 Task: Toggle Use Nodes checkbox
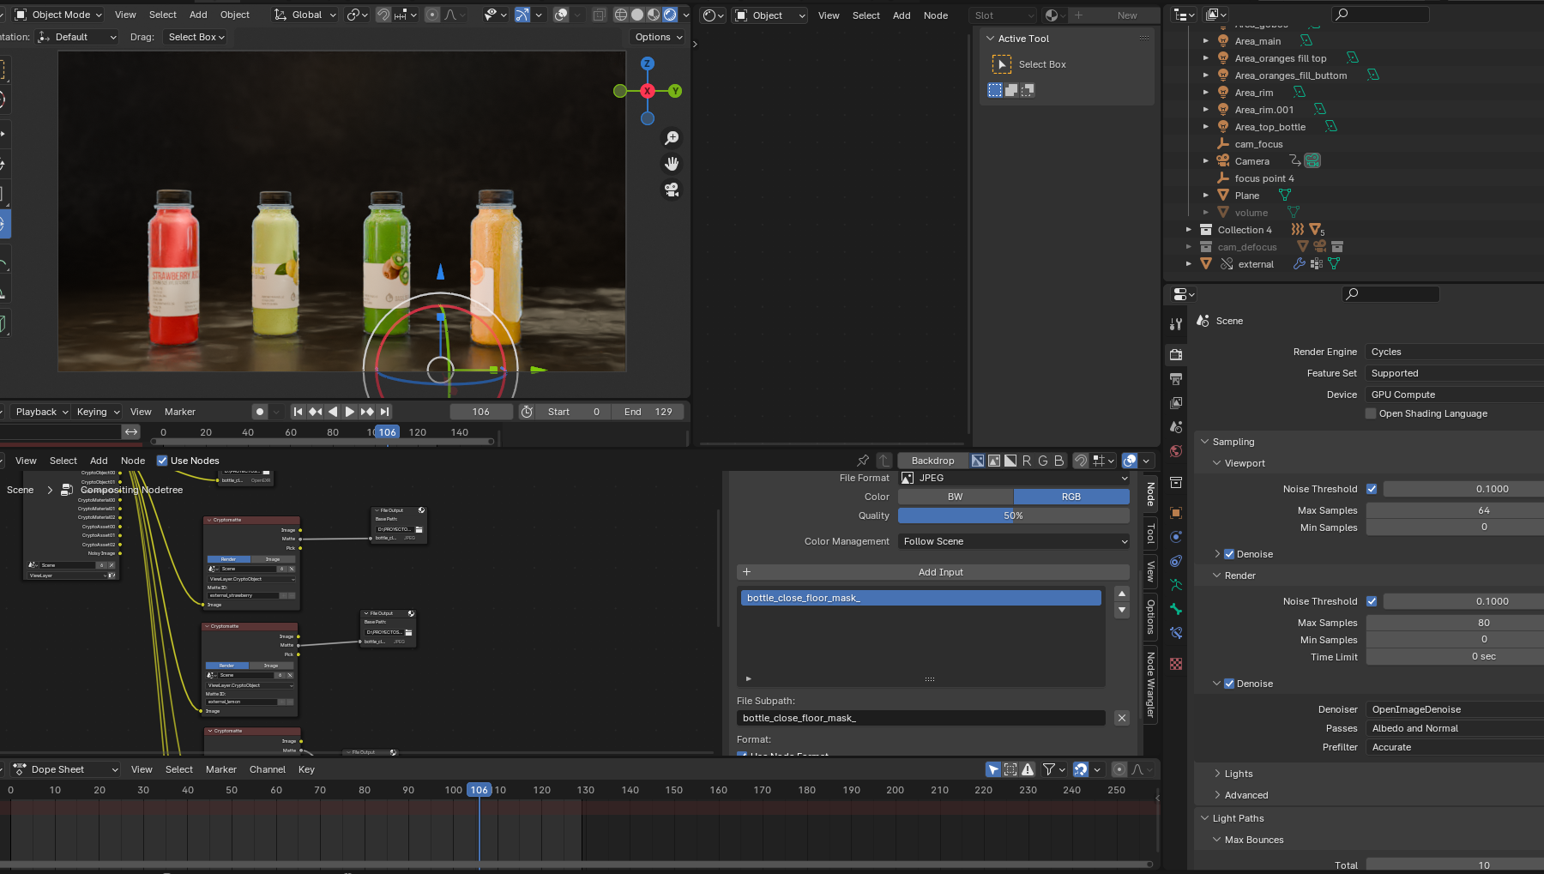point(162,461)
